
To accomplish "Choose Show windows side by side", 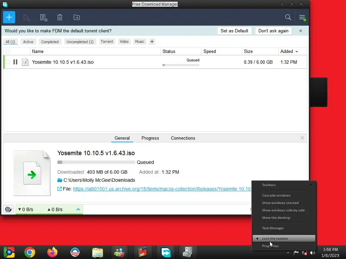I will [x=284, y=210].
